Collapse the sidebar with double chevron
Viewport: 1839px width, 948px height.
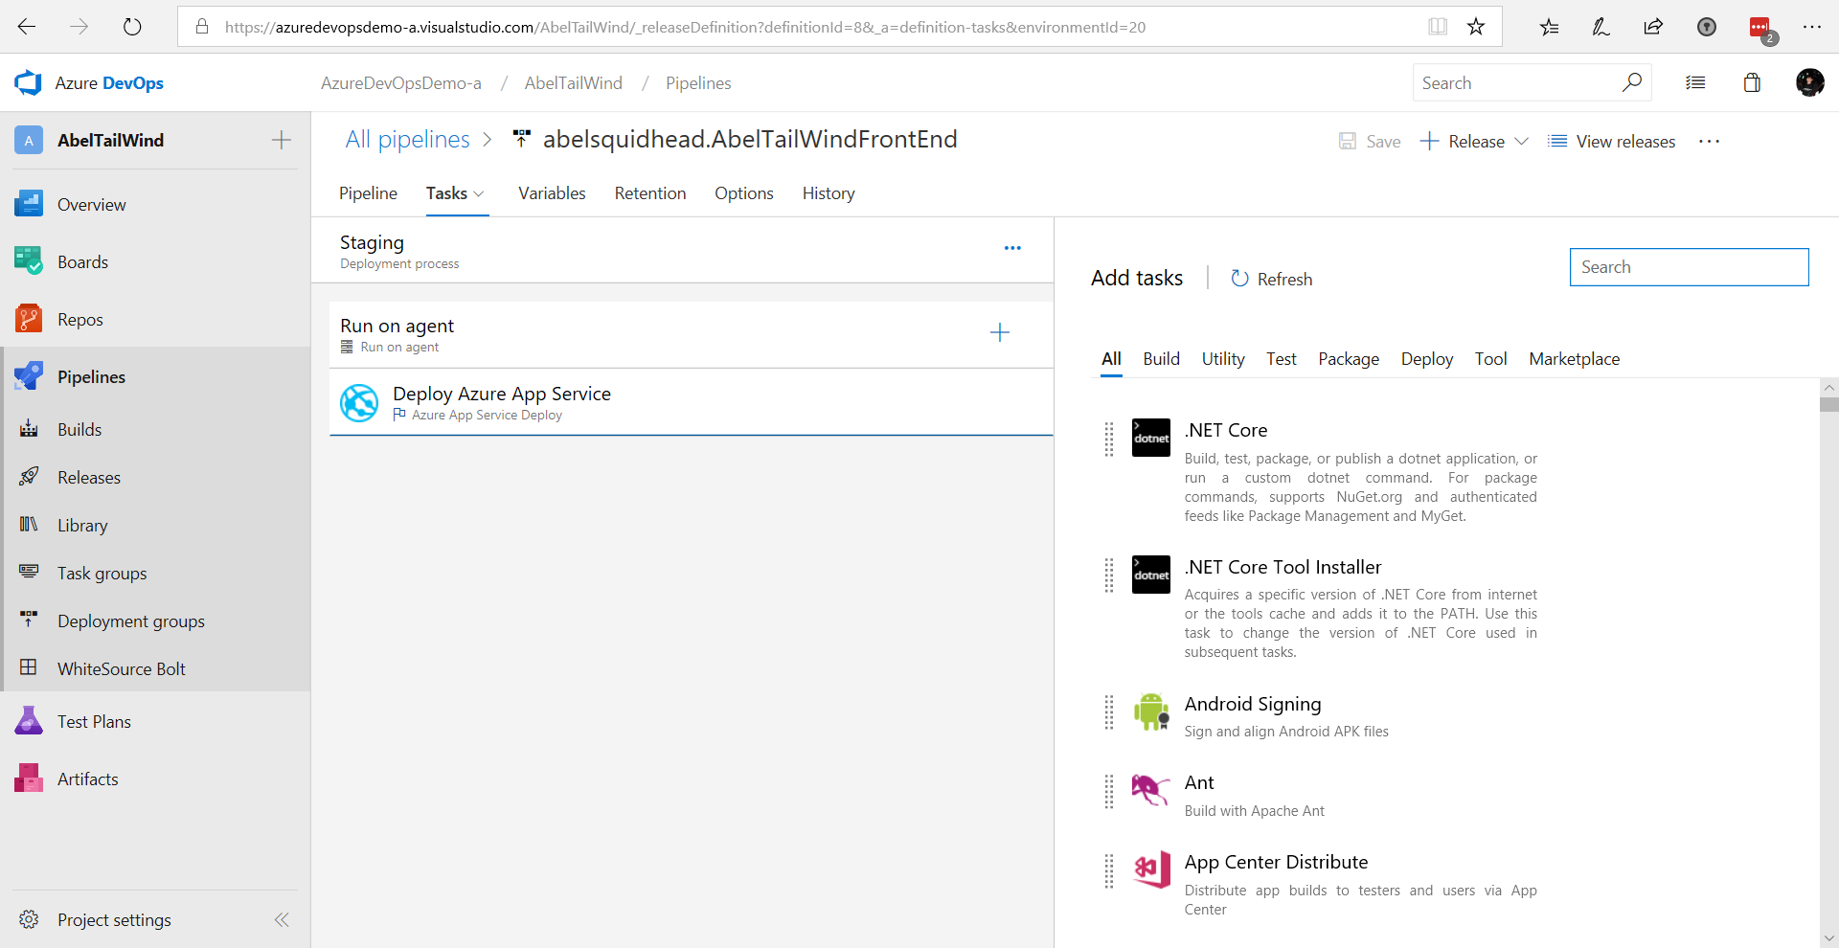[x=282, y=919]
